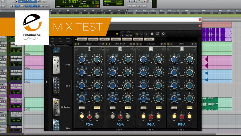Image resolution: width=241 pixels, height=136 pixels.
Task: Click OPAMP button on Toms strip
Action: 189,108
